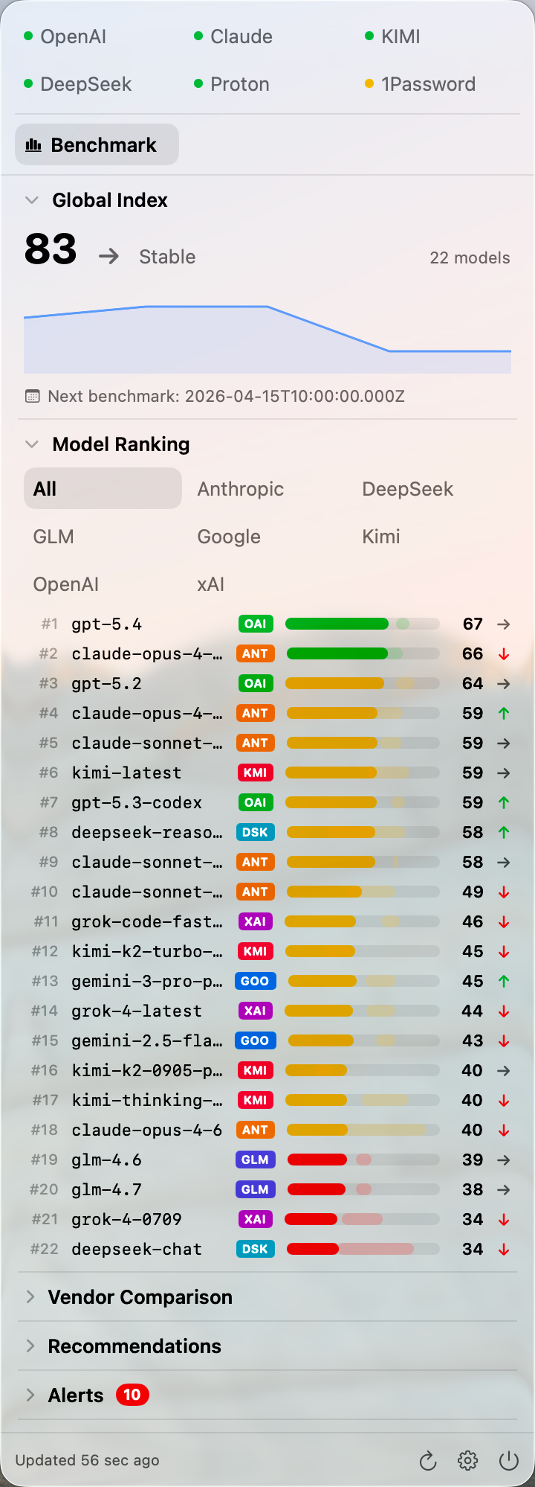This screenshot has height=1487, width=535.
Task: Select the Google filter in Model Ranking
Action: pyautogui.click(x=228, y=536)
